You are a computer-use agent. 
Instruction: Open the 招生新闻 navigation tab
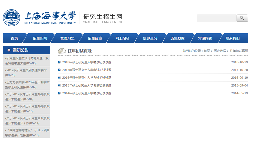pos(40,38)
